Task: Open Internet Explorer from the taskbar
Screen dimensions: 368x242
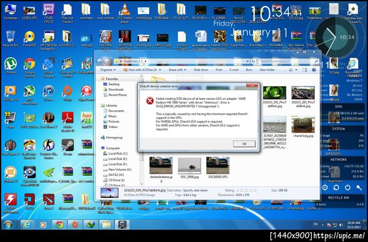Action: click(27, 225)
